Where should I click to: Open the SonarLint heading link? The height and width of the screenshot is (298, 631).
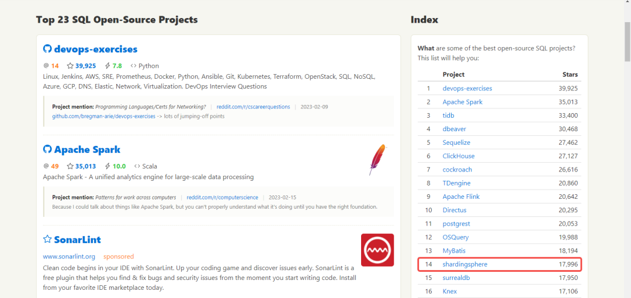pyautogui.click(x=77, y=240)
